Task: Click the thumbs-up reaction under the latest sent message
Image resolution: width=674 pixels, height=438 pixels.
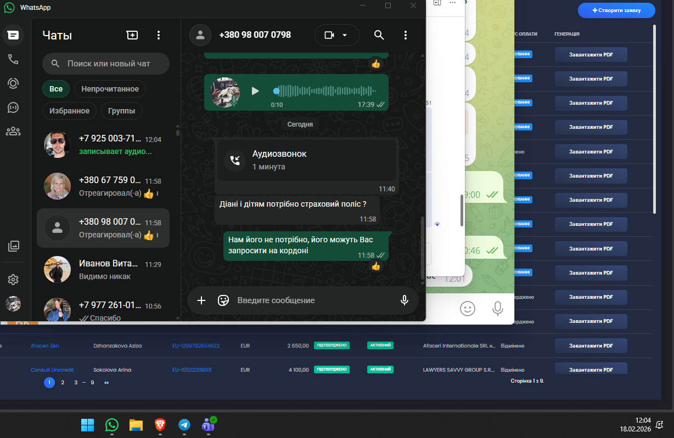Action: point(376,266)
